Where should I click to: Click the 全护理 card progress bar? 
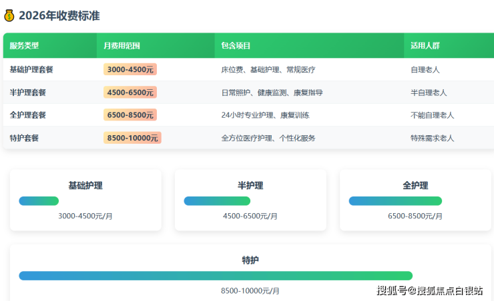click(x=395, y=201)
